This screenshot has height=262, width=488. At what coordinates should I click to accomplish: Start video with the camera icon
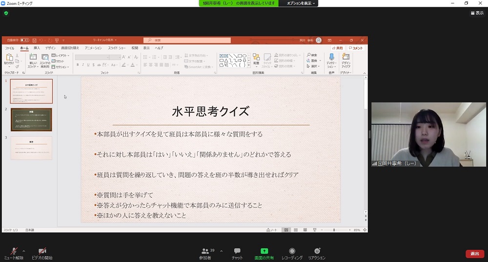click(x=42, y=251)
